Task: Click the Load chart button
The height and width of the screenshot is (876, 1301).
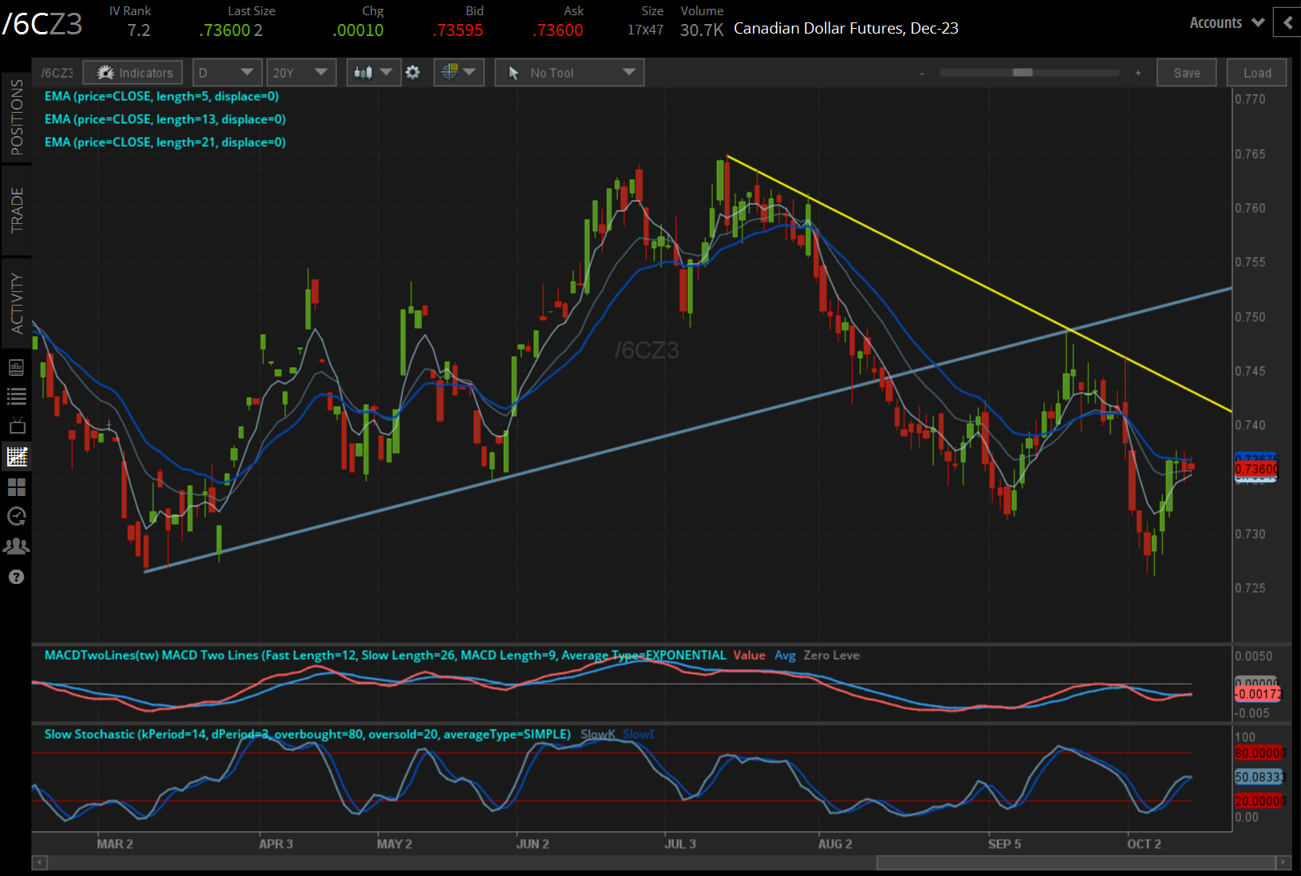Action: coord(1257,73)
